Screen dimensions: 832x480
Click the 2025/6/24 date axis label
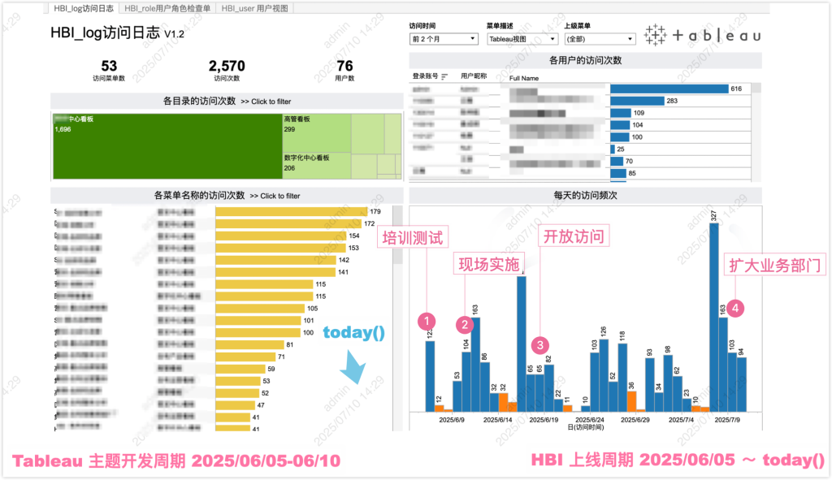coord(590,420)
